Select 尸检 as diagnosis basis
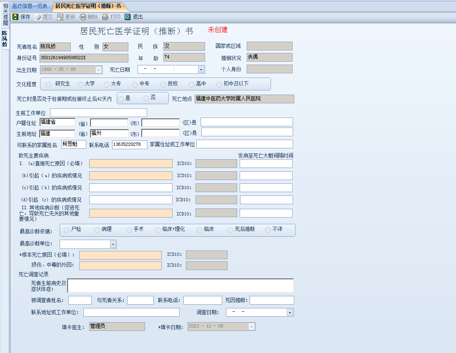This screenshot has height=353, width=456. click(67, 230)
